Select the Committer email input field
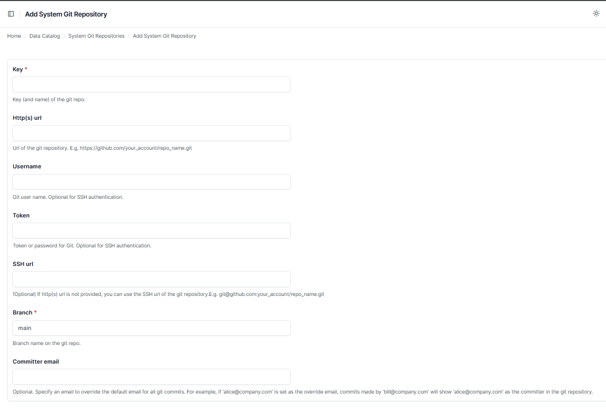The width and height of the screenshot is (606, 408). 151,376
